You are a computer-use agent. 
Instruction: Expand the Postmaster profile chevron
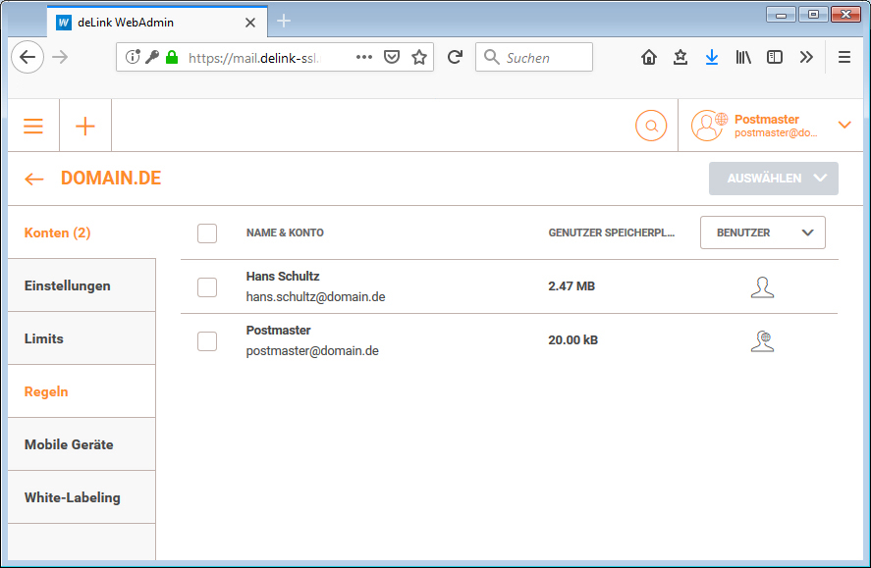844,126
